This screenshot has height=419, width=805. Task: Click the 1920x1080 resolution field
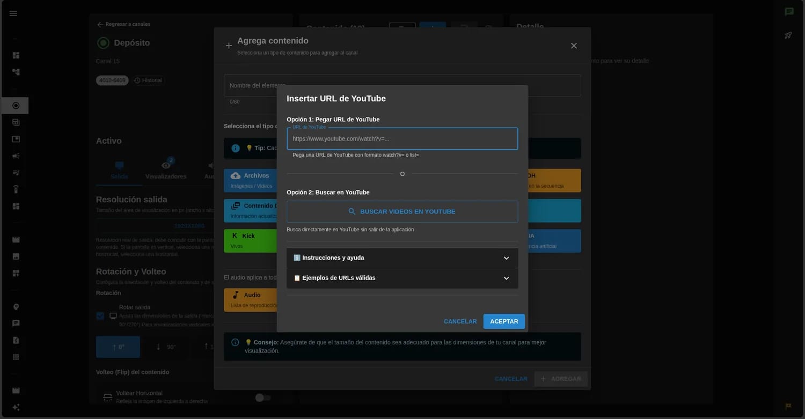click(189, 226)
